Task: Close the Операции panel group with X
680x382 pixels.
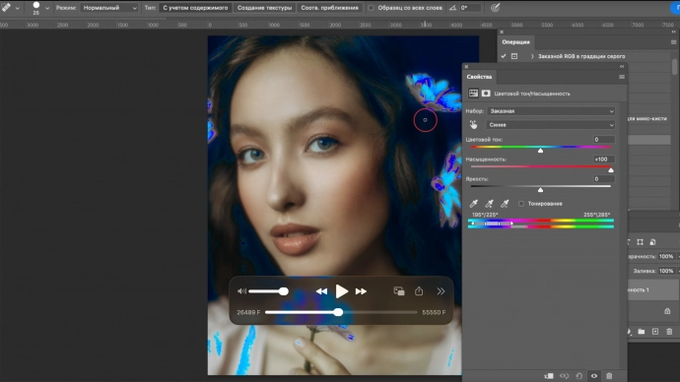Action: tap(502, 32)
